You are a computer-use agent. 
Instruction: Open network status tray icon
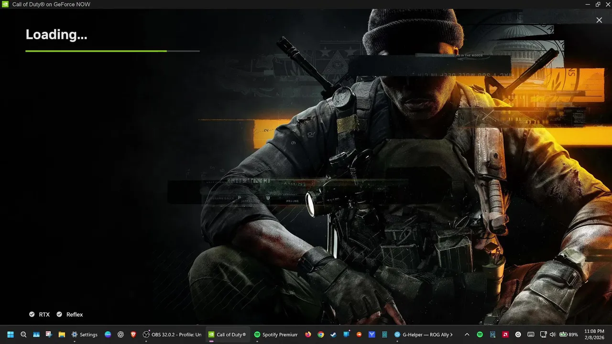pyautogui.click(x=543, y=334)
